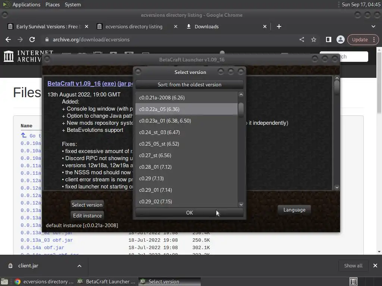Show all downloads
Image resolution: width=382 pixels, height=286 pixels.
(353, 266)
